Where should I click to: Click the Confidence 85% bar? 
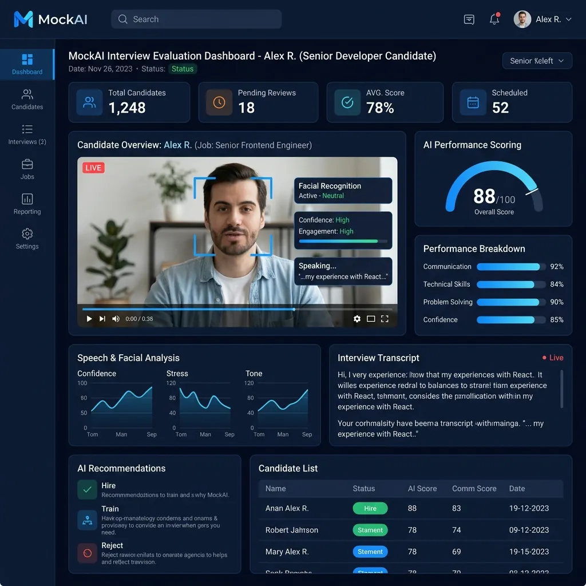coord(510,320)
